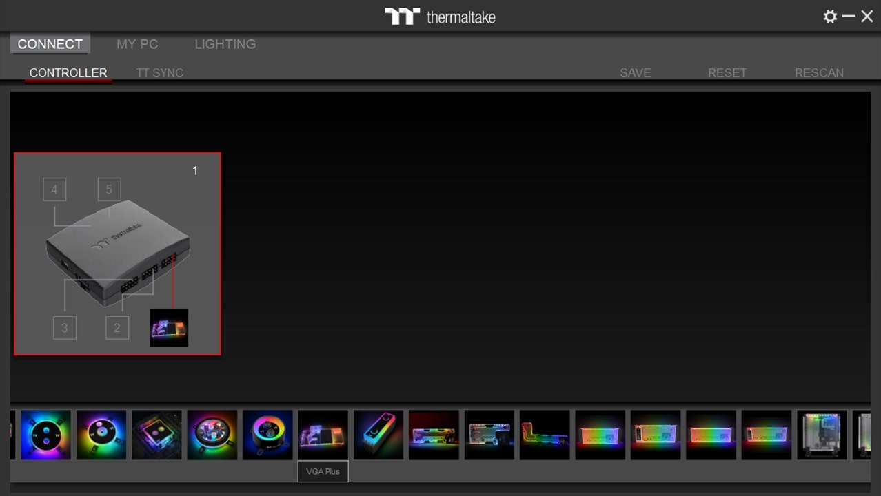Choose the rainbow reservoir beside the L-shaped plate
This screenshot has width=881, height=496.
(x=600, y=435)
